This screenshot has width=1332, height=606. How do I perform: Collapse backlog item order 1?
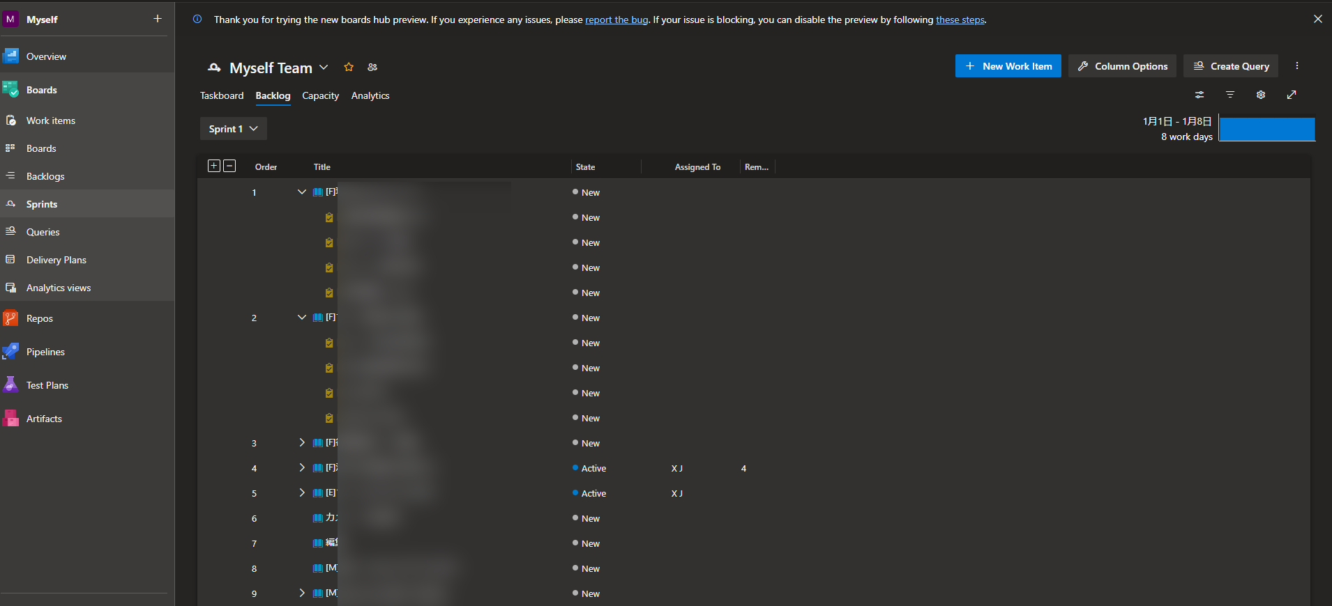tap(302, 192)
